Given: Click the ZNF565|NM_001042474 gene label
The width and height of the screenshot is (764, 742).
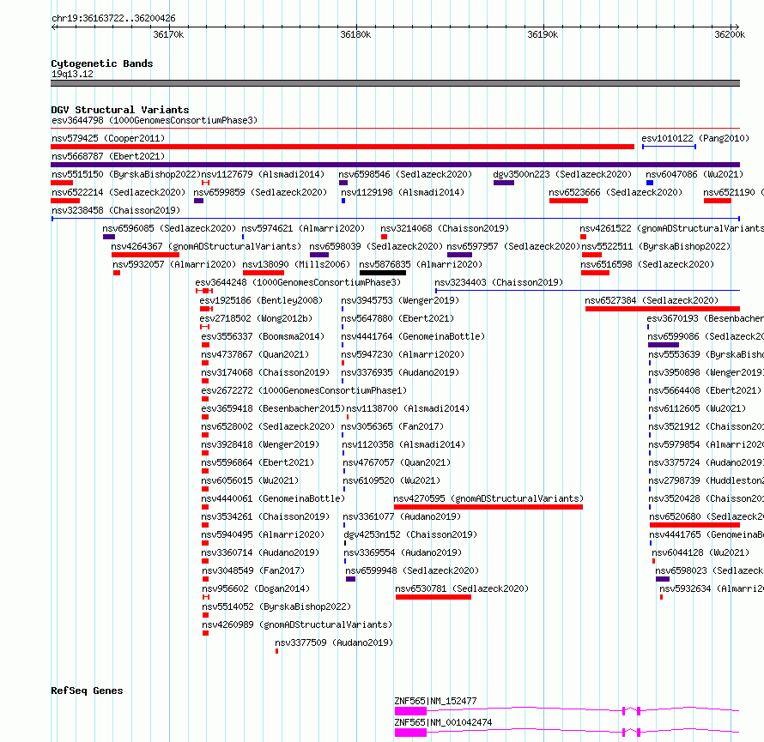Looking at the screenshot, I should [444, 722].
